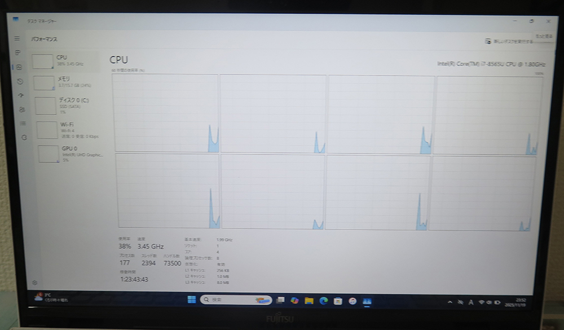
Task: Open the Details page icon
Action: [23, 124]
